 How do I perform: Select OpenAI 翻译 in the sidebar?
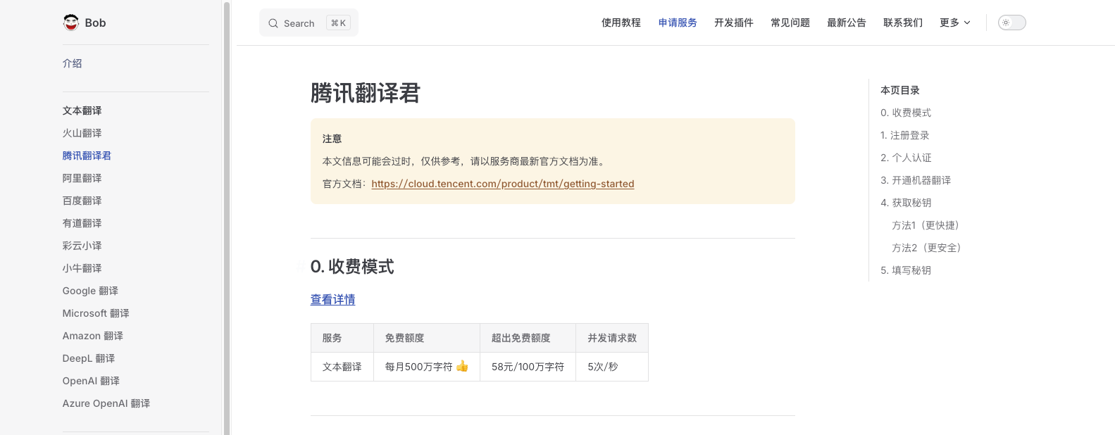coord(91,381)
